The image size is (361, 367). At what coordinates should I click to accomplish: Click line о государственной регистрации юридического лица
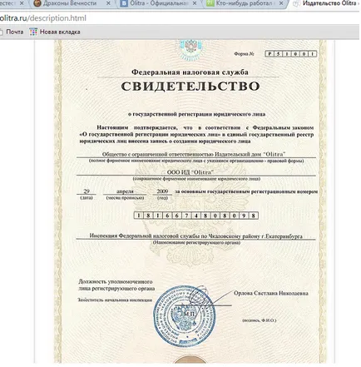(x=196, y=114)
